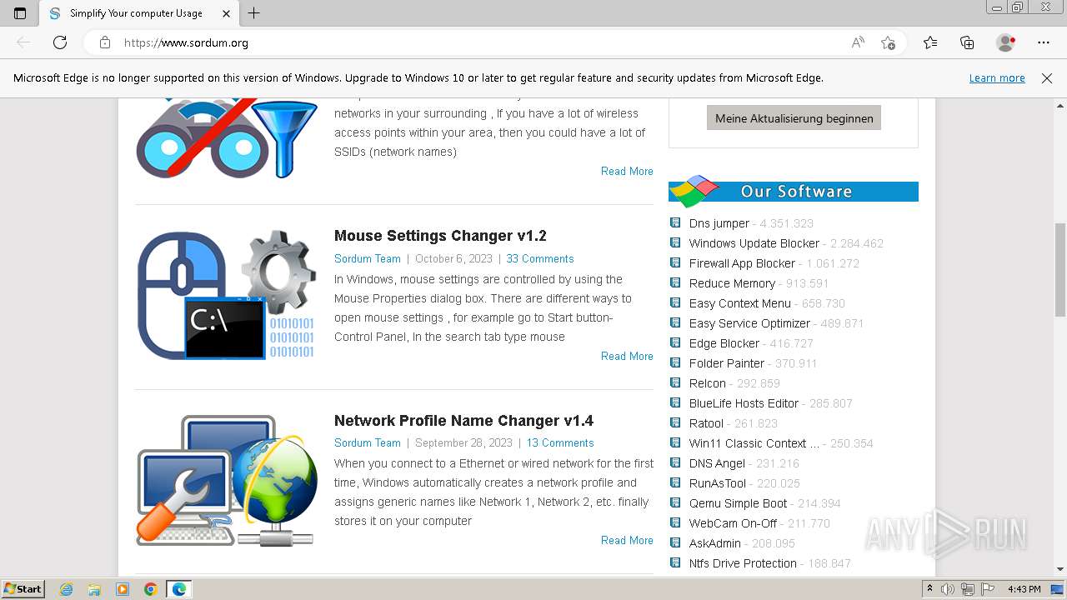The width and height of the screenshot is (1067, 600).
Task: Click the browser refresh icon
Action: click(60, 42)
